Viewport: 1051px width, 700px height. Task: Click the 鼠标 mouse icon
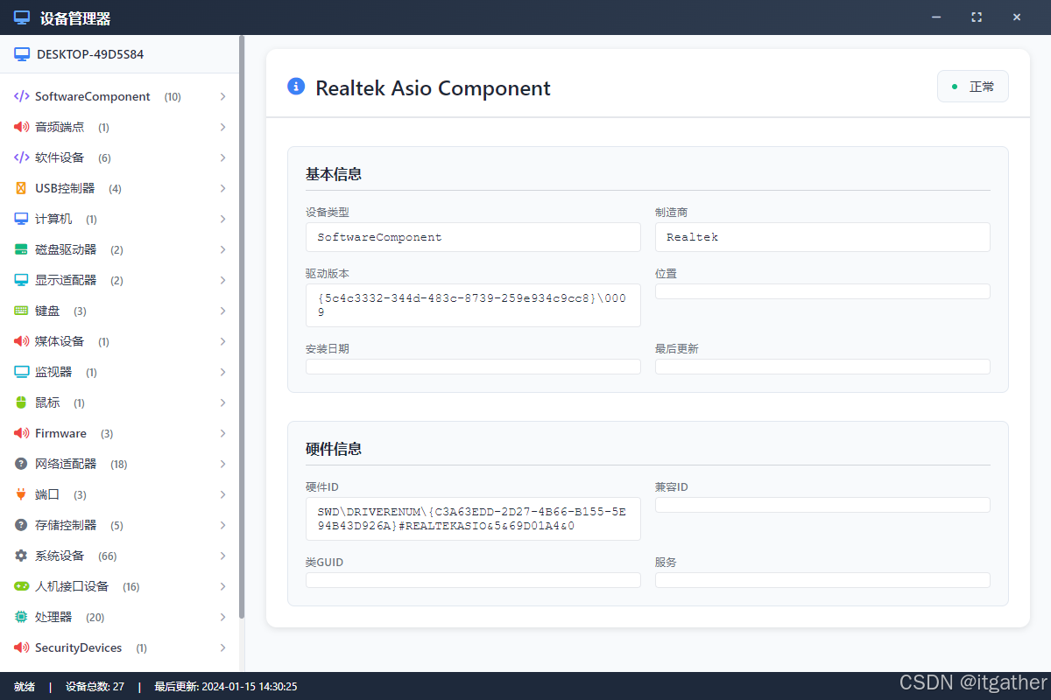tap(22, 402)
